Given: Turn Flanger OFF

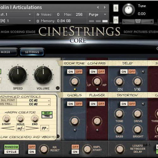Looking at the screenshot, I should tap(101, 104).
